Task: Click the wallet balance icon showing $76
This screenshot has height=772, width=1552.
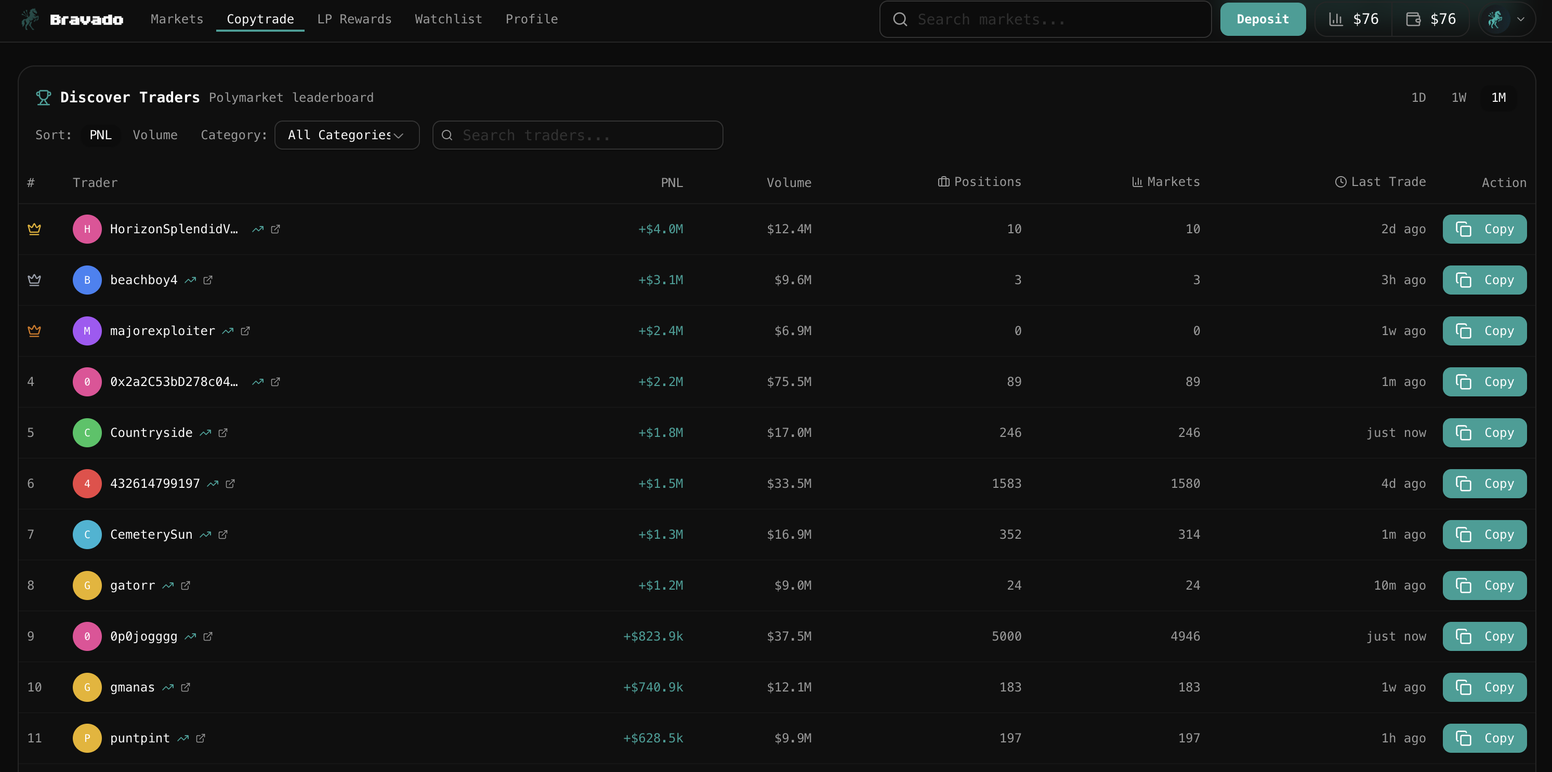Action: pyautogui.click(x=1413, y=19)
